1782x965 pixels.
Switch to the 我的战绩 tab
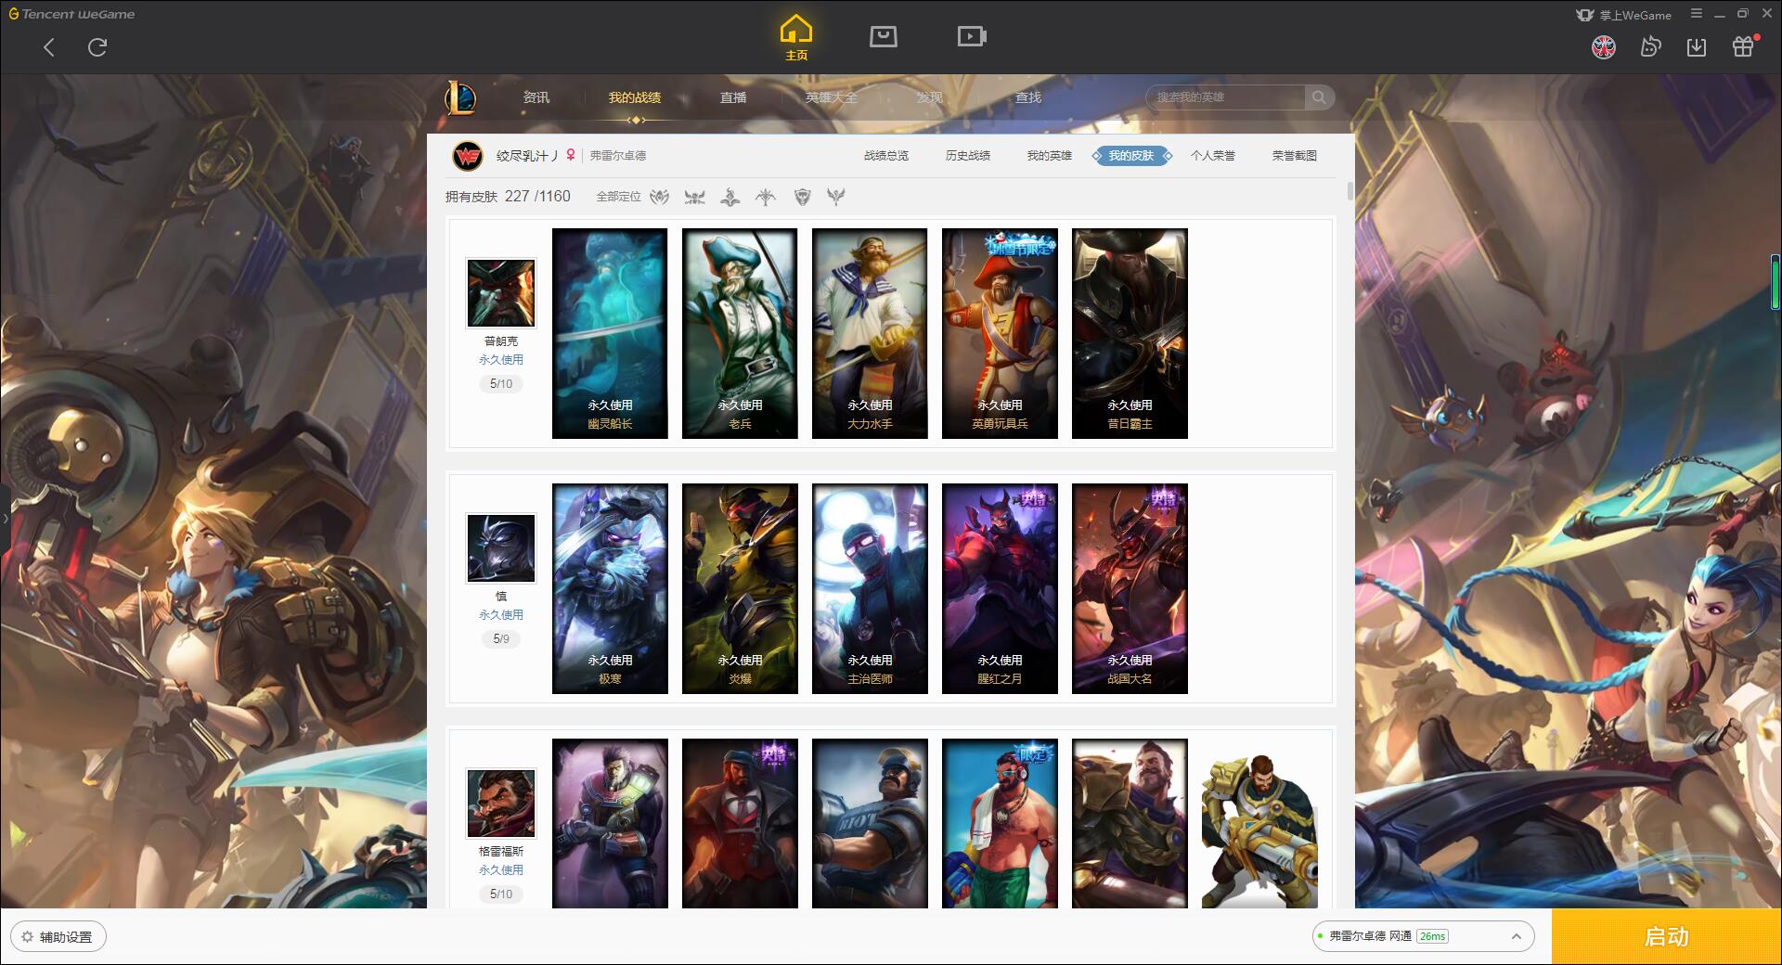[635, 97]
